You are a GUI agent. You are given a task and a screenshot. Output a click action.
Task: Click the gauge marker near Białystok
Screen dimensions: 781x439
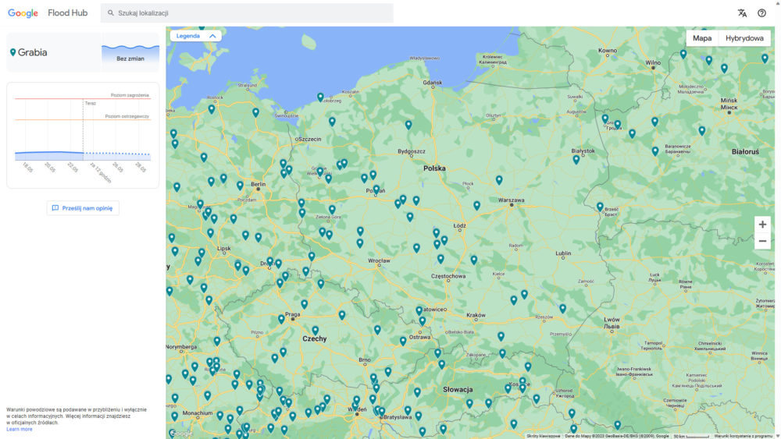(576, 160)
